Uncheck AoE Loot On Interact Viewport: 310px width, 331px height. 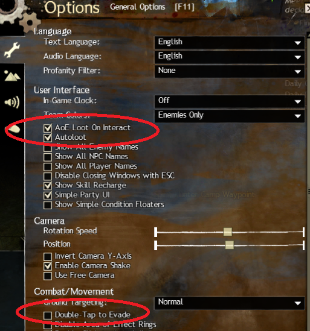48,128
